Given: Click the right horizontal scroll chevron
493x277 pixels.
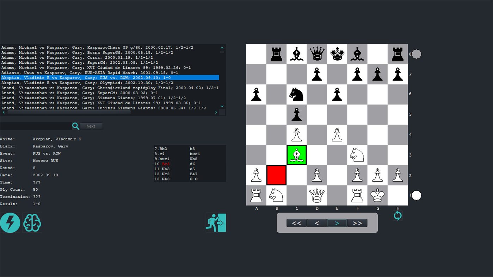Looking at the screenshot, I should pyautogui.click(x=216, y=112).
